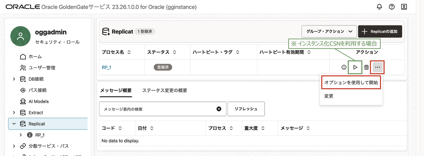Click the ORACLE logo in header
The height and width of the screenshot is (156, 424).
pos(23,7)
